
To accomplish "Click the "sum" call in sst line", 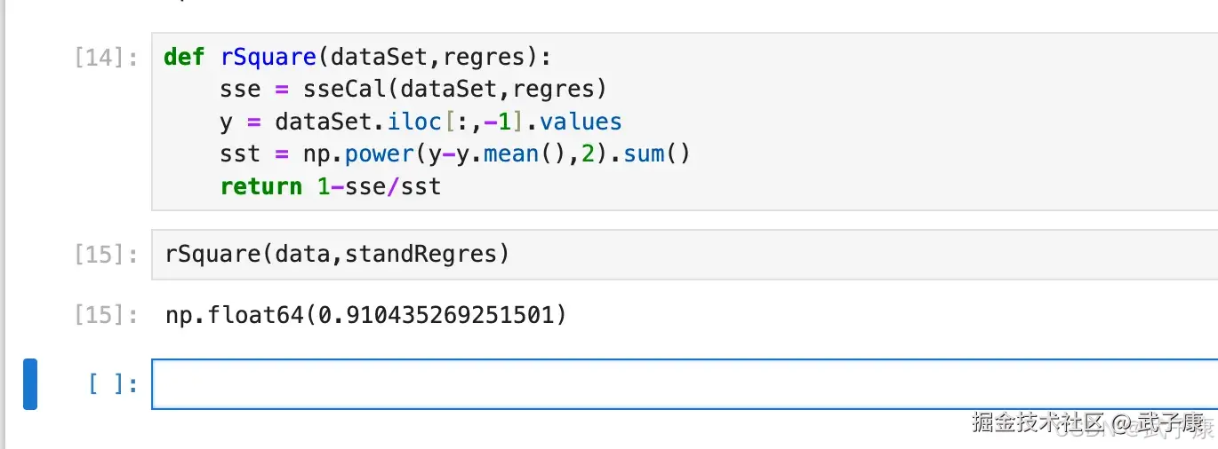I will [x=644, y=154].
